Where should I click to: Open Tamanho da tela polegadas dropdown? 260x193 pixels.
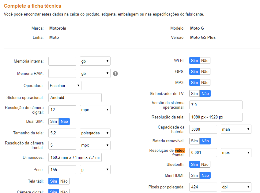coord(95,133)
